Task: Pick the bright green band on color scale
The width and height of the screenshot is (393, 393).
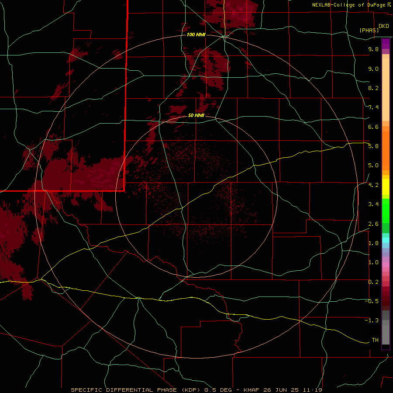Action: [386, 211]
